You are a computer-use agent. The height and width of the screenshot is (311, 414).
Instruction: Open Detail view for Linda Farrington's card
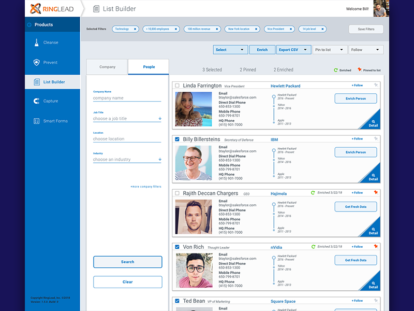coord(373,124)
